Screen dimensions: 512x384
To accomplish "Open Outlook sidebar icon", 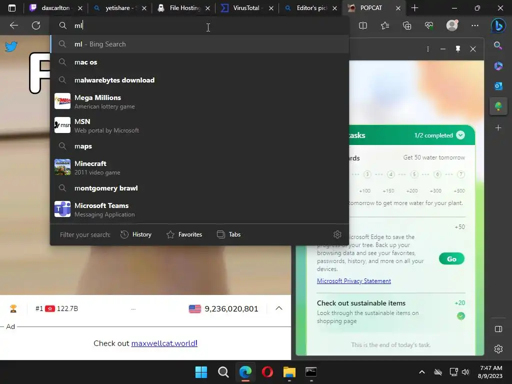I will pyautogui.click(x=498, y=85).
